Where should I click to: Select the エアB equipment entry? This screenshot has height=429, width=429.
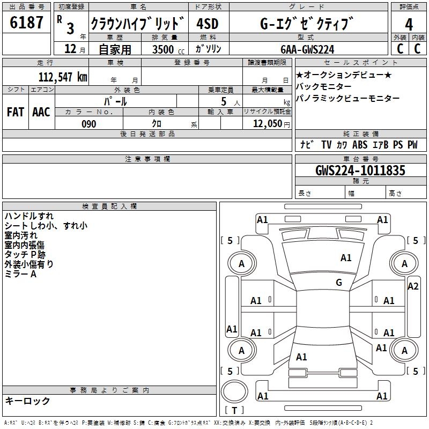click(381, 144)
